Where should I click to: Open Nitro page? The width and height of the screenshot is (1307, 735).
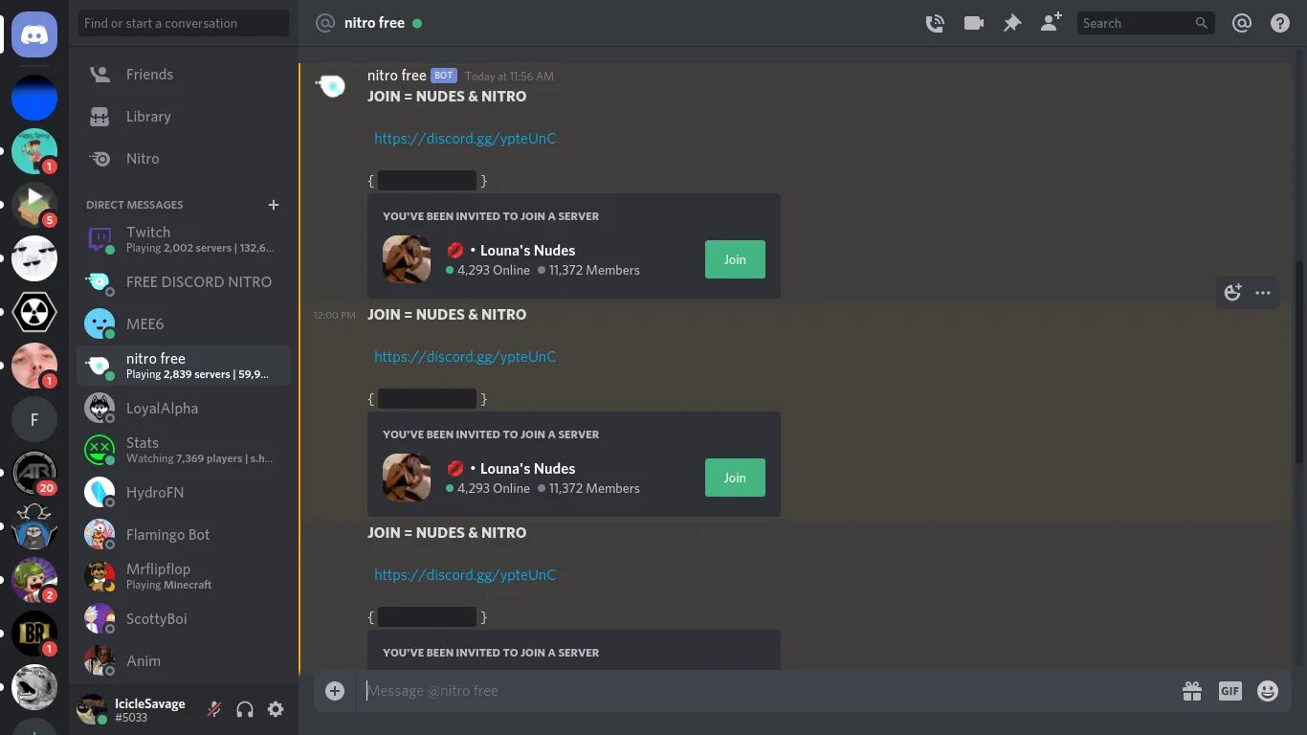[184, 158]
